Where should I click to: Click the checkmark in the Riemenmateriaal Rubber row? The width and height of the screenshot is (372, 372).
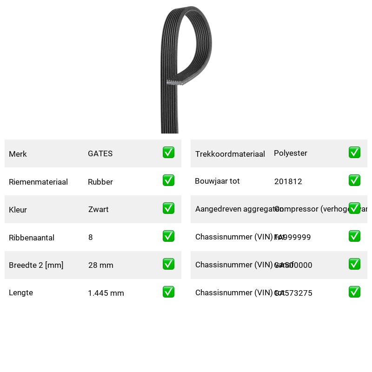168,180
